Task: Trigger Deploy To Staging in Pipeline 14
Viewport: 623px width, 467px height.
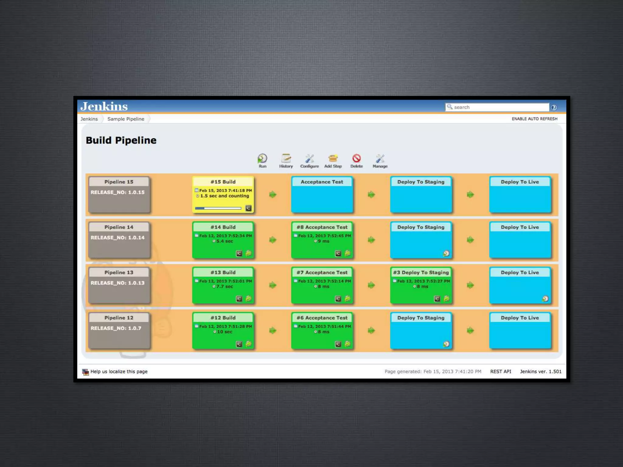Action: (446, 253)
